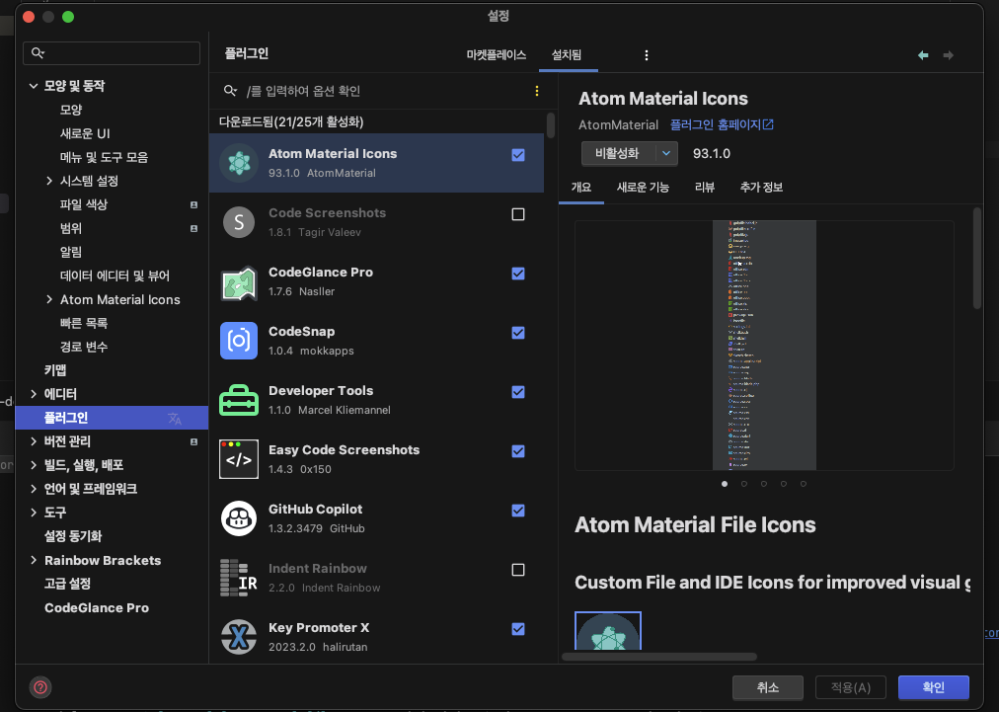Click the project badge next to 범위

[193, 228]
